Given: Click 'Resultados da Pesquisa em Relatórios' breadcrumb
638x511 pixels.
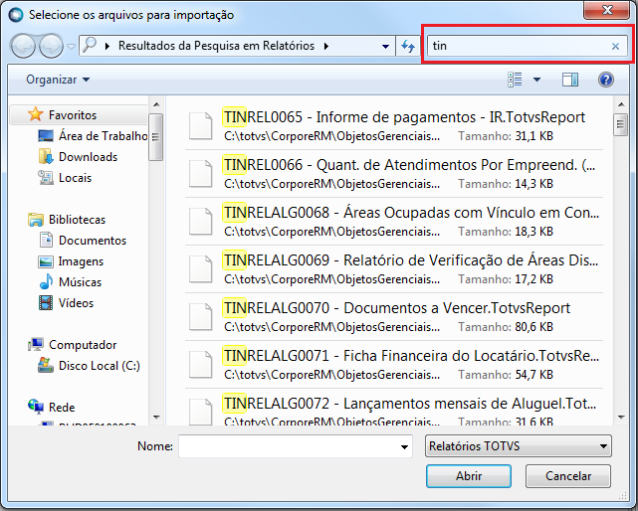Looking at the screenshot, I should 216,46.
